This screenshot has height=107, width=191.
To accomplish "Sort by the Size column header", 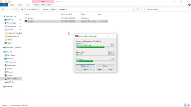I will (x=99, y=14).
